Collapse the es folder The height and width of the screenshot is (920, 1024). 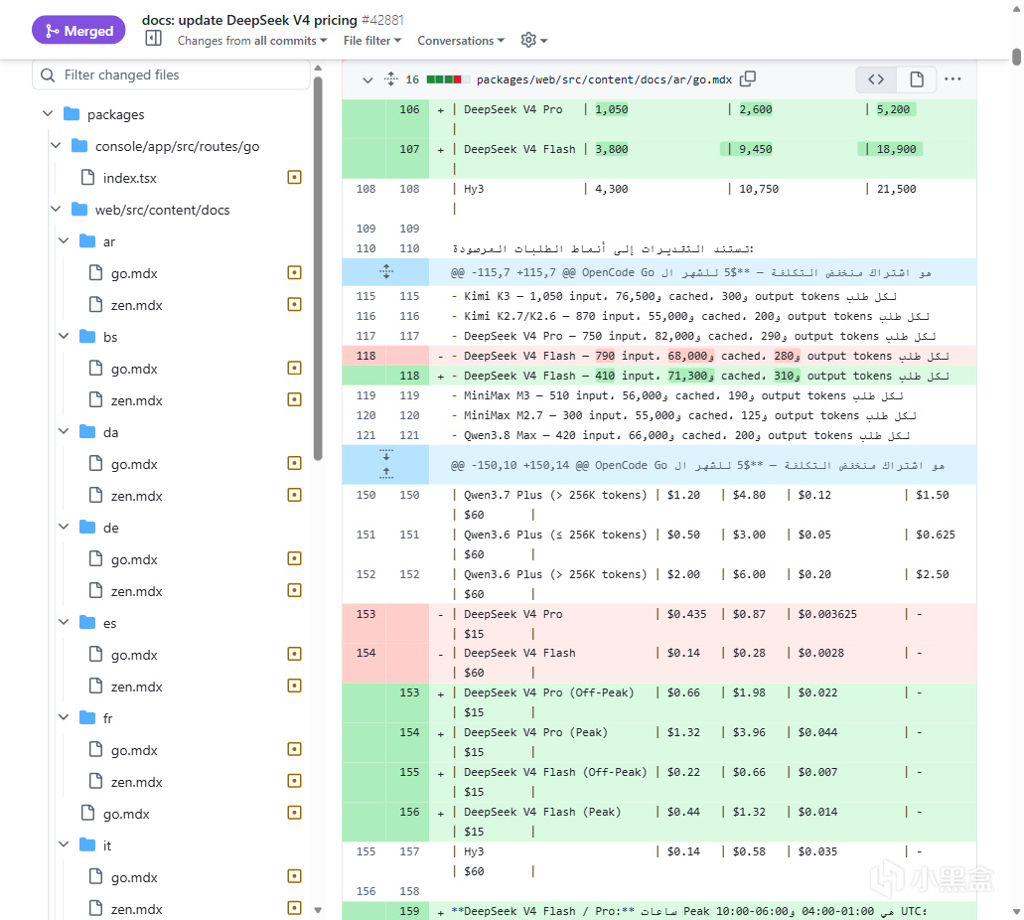click(64, 622)
